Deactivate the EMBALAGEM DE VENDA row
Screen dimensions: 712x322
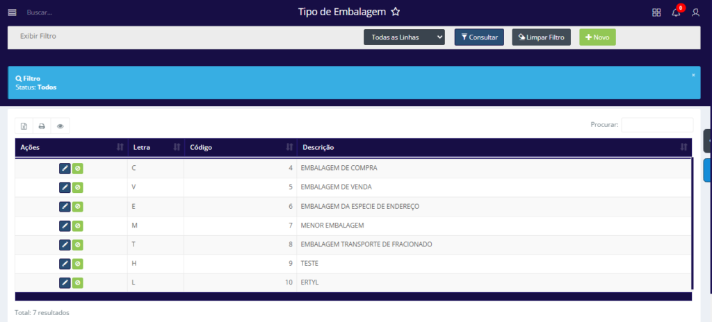click(78, 187)
